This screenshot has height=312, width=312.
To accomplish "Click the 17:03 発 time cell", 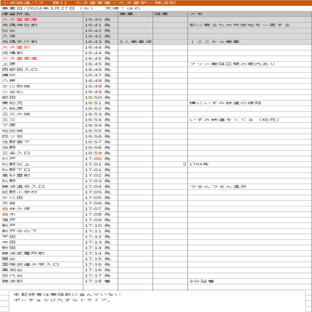I will (100, 181).
